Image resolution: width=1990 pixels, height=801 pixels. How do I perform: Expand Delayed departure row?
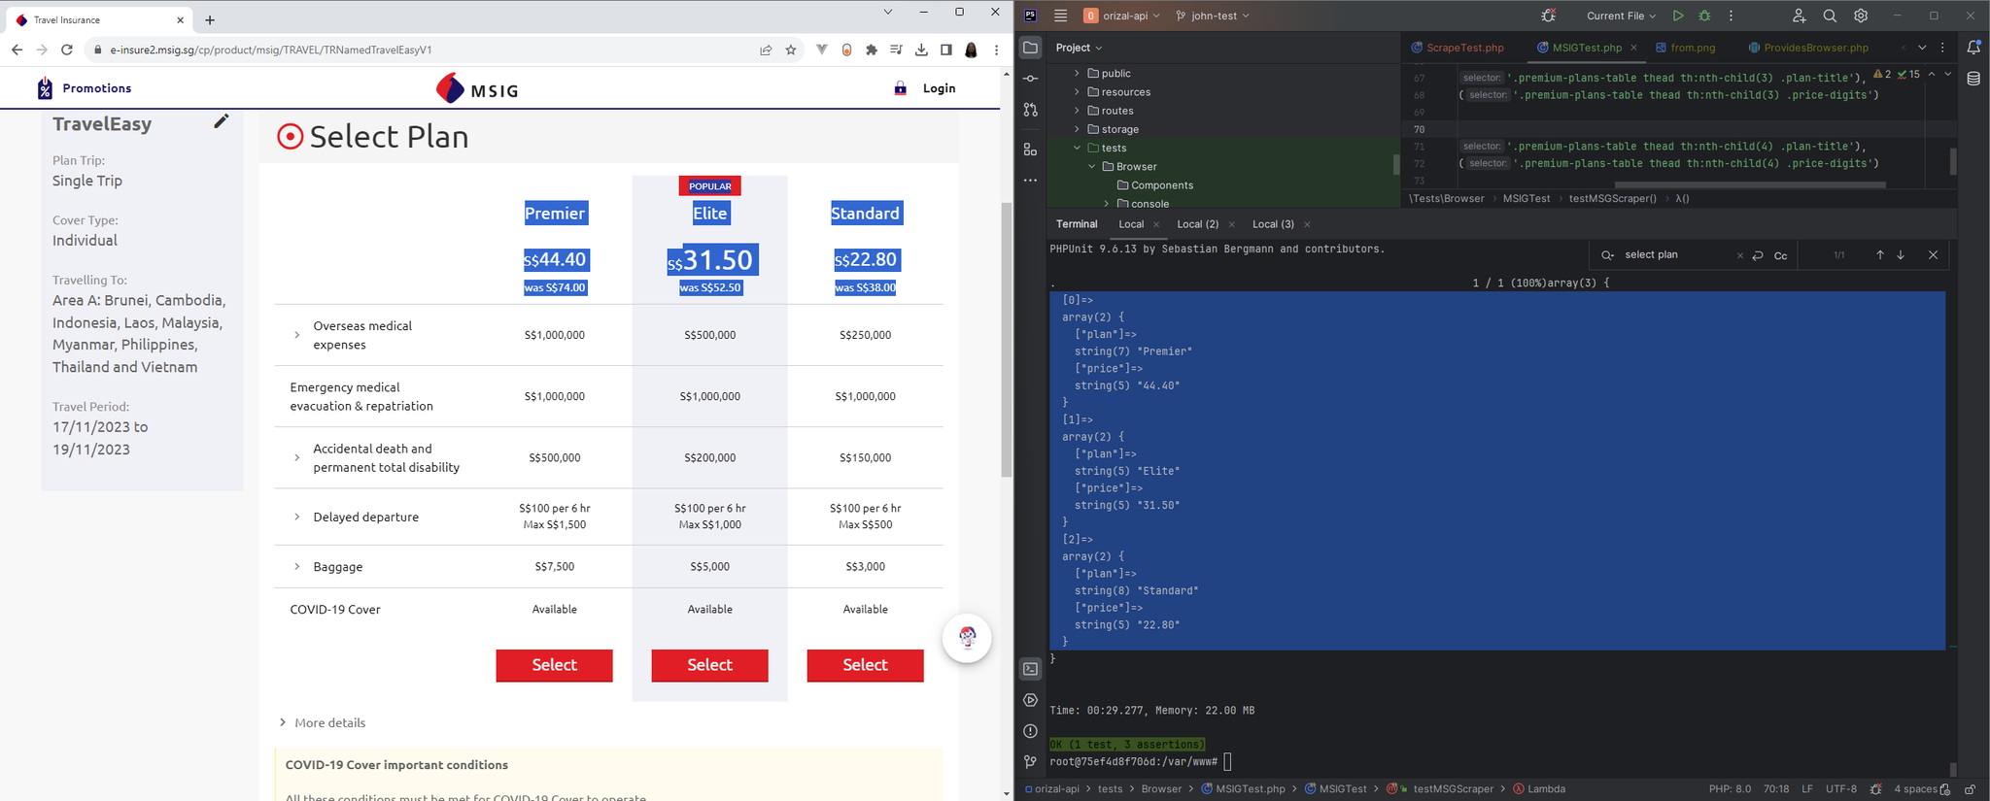297,517
